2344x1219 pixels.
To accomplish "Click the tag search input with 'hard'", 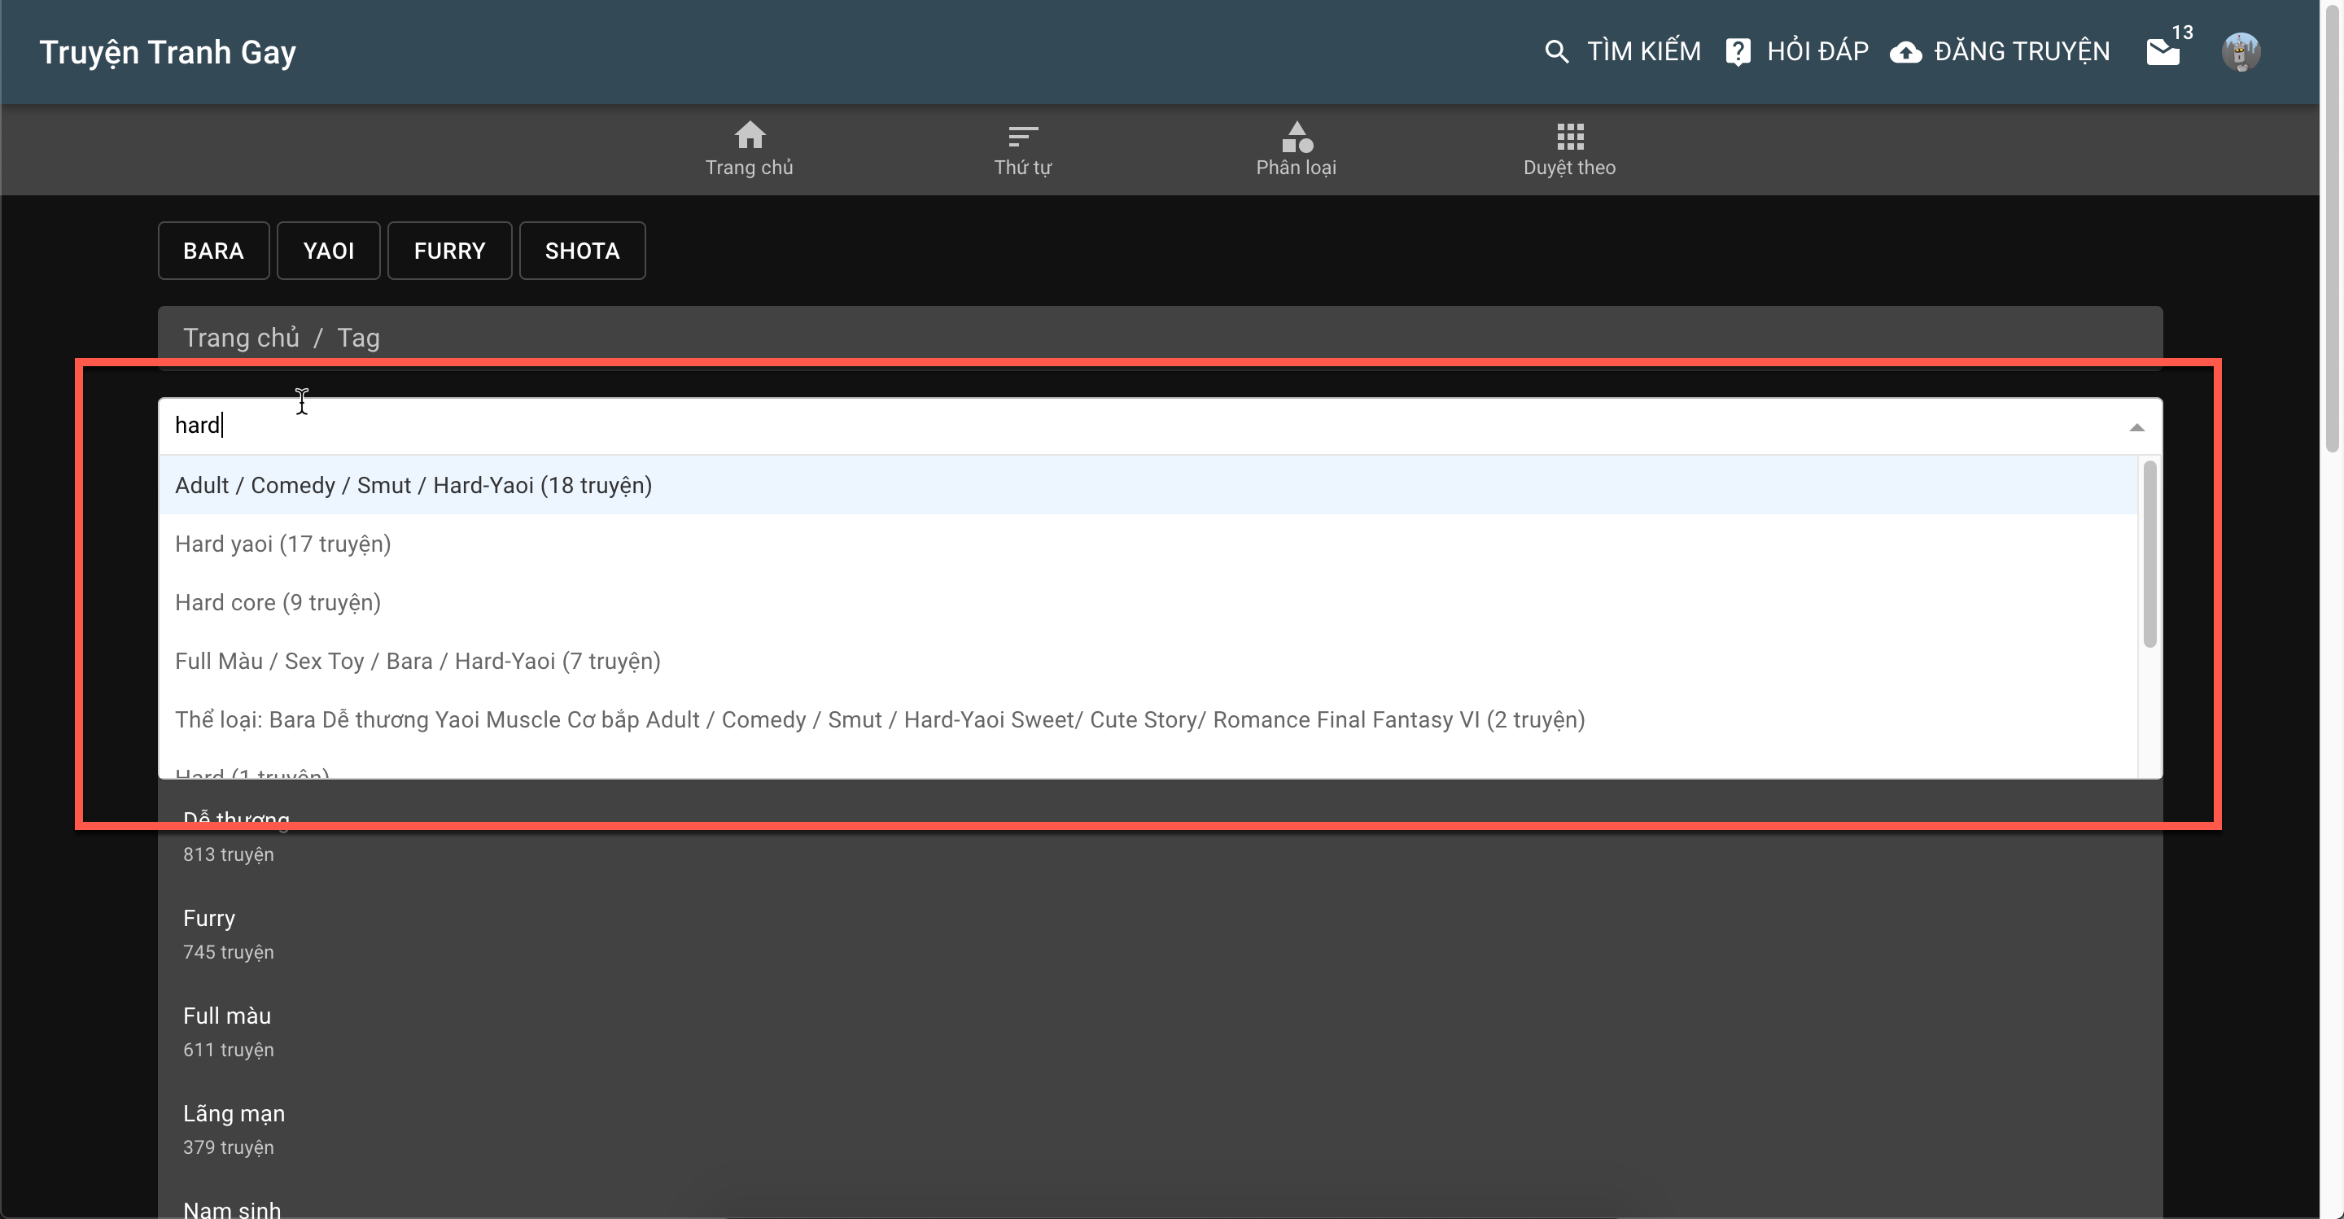I will pos(1092,426).
